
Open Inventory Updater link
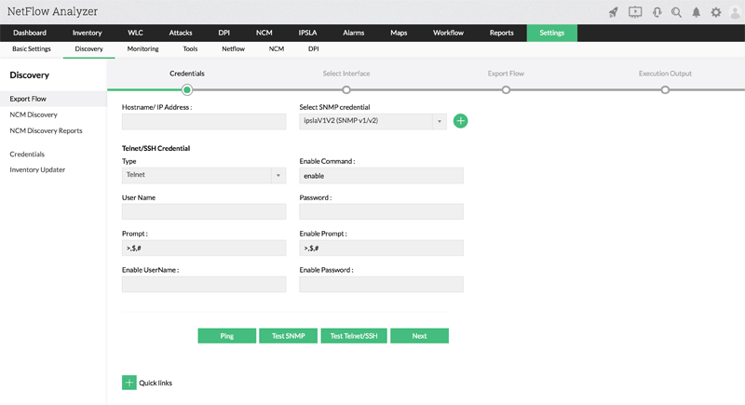(37, 170)
